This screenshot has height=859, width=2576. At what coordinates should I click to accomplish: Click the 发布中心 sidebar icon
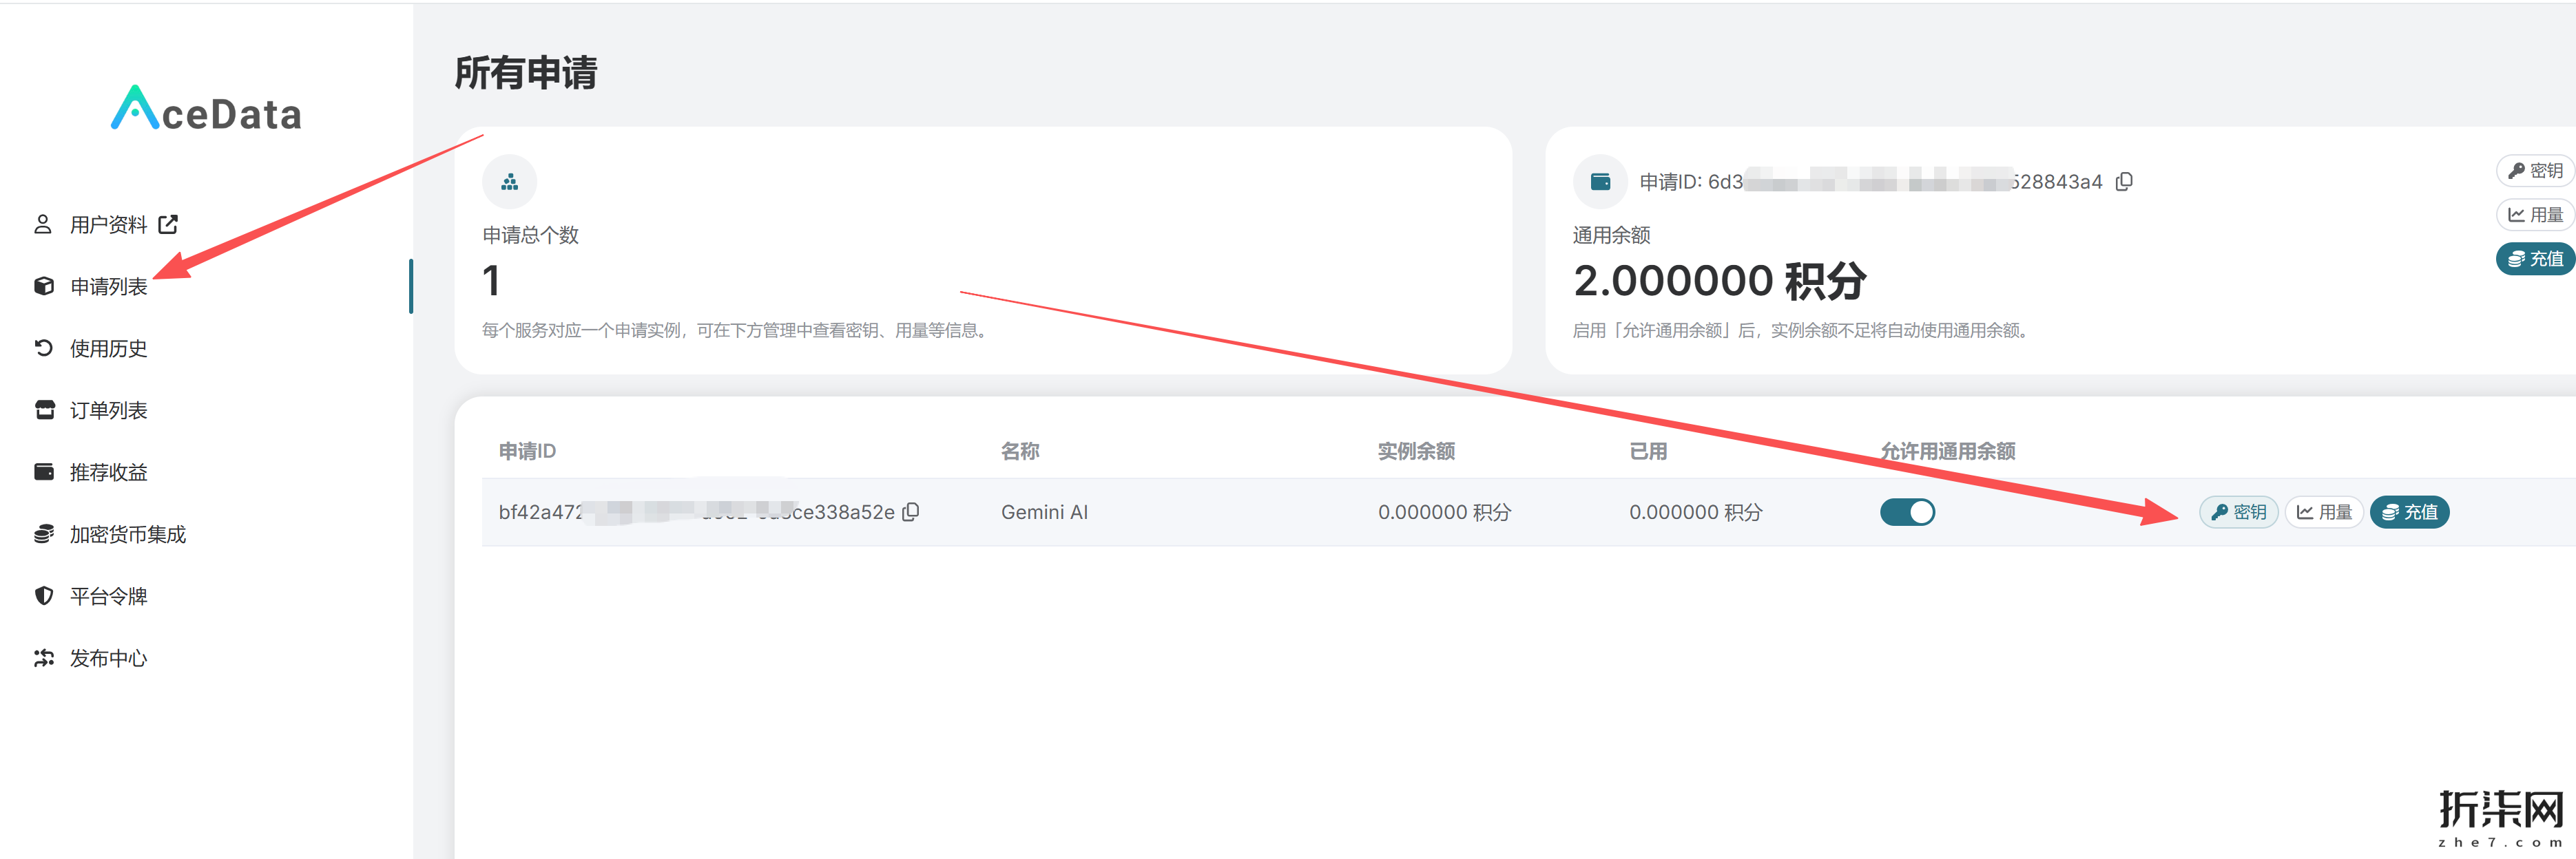[x=43, y=658]
